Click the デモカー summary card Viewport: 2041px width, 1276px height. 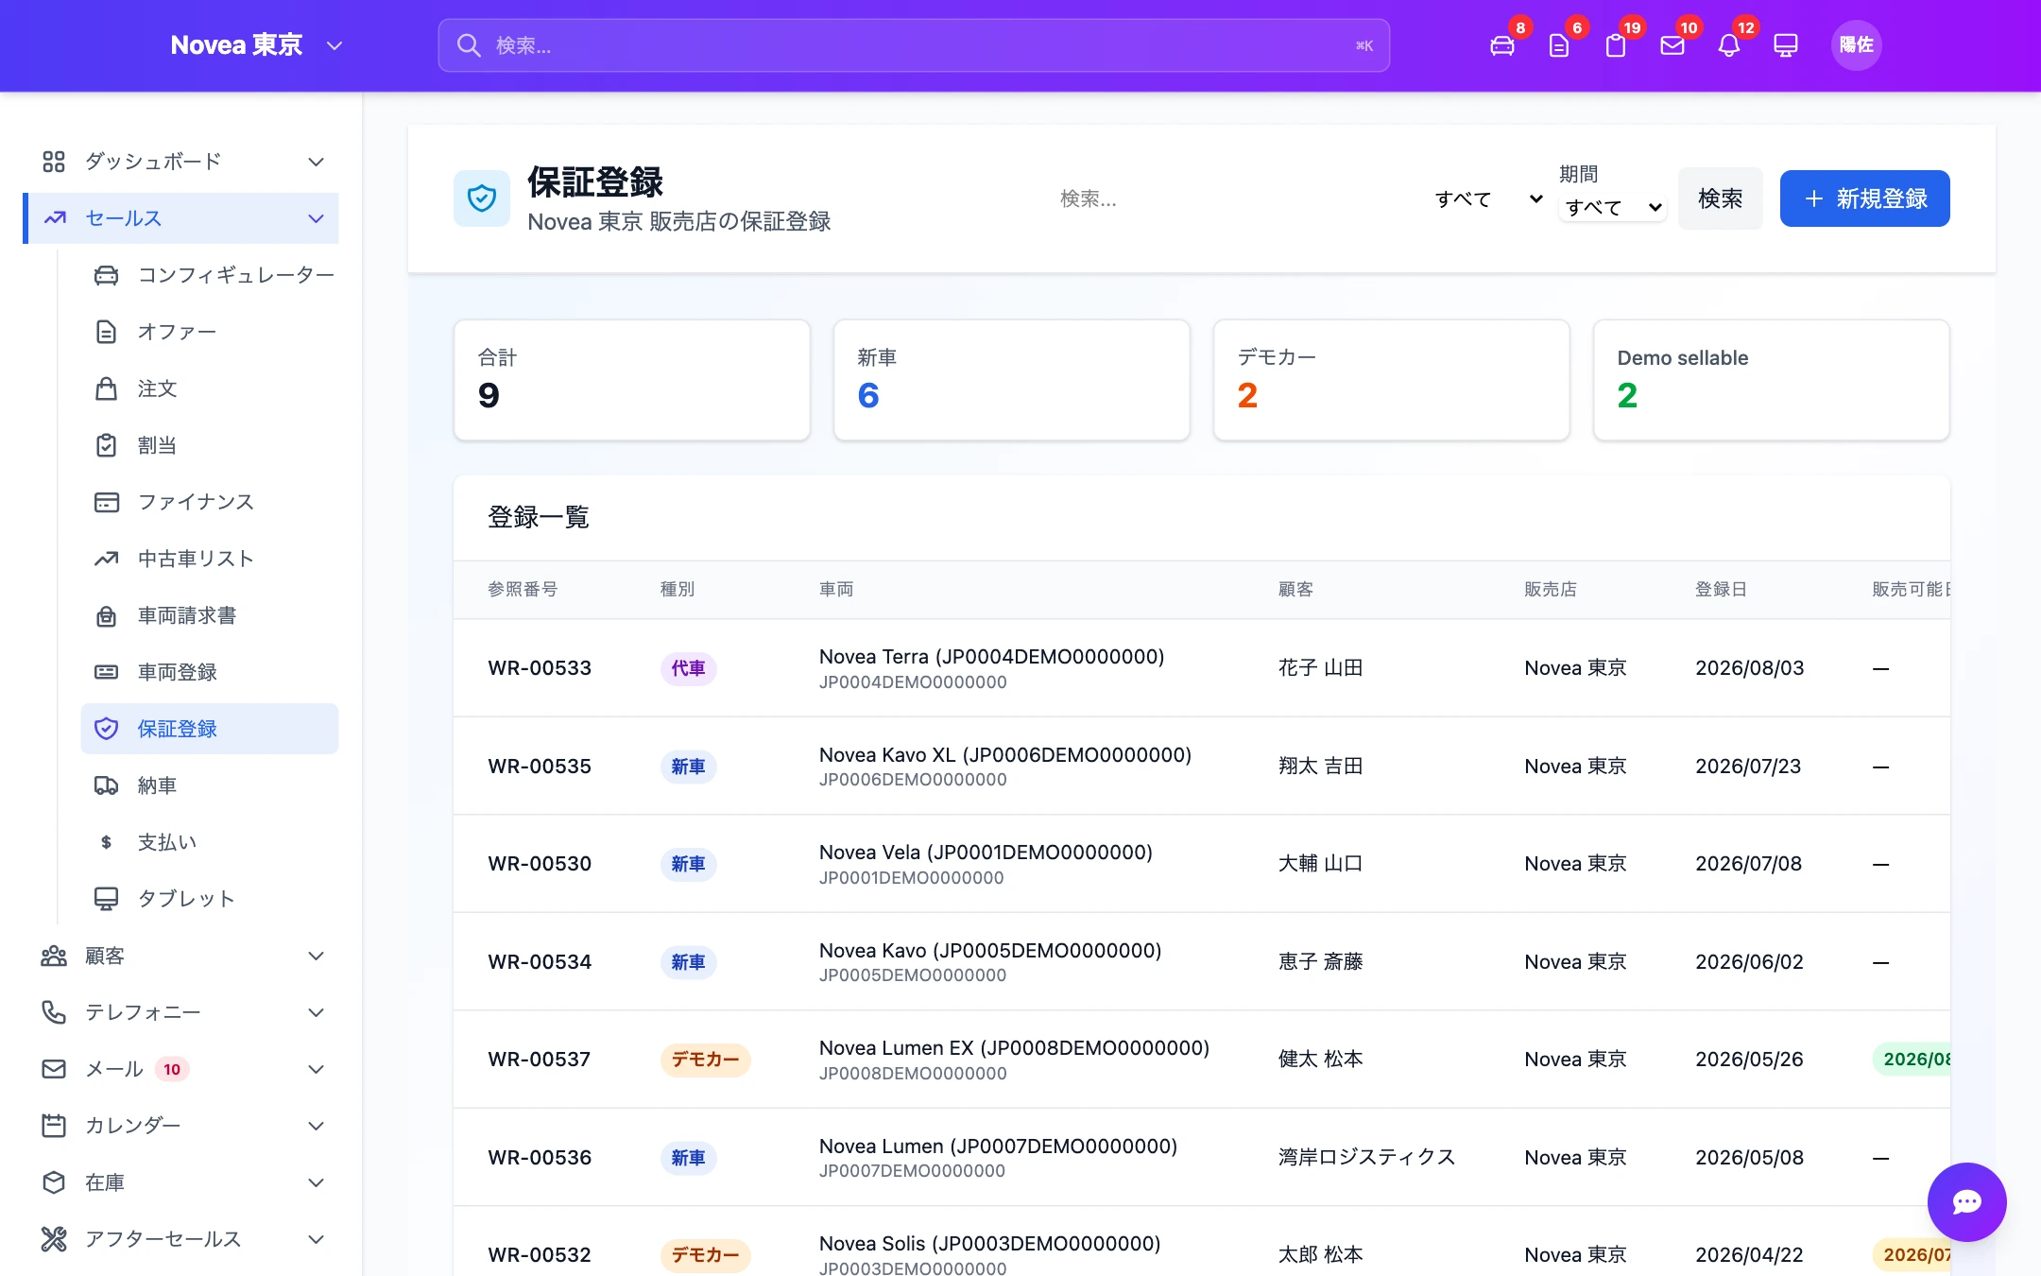1391,380
